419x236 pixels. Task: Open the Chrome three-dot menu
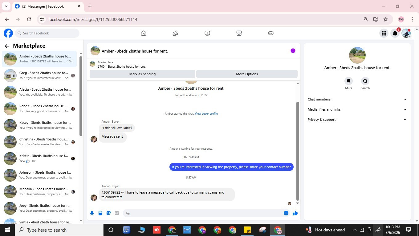[x=412, y=19]
